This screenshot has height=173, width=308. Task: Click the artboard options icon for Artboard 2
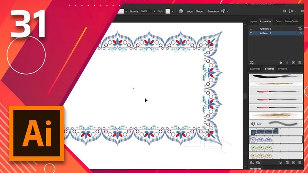(300, 33)
